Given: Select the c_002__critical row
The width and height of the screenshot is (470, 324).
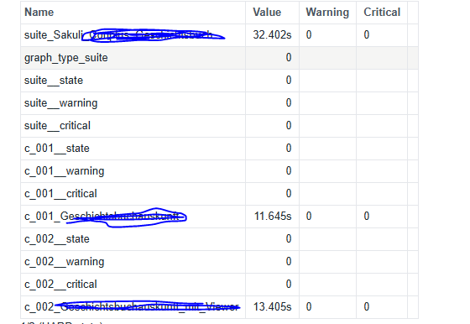Looking at the screenshot, I should click(219, 285).
